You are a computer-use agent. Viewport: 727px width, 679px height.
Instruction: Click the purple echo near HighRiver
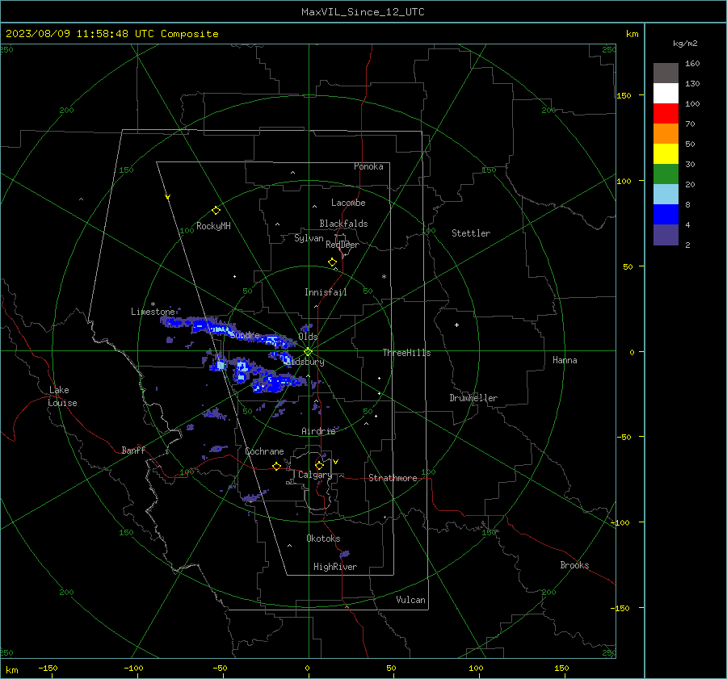(x=344, y=553)
